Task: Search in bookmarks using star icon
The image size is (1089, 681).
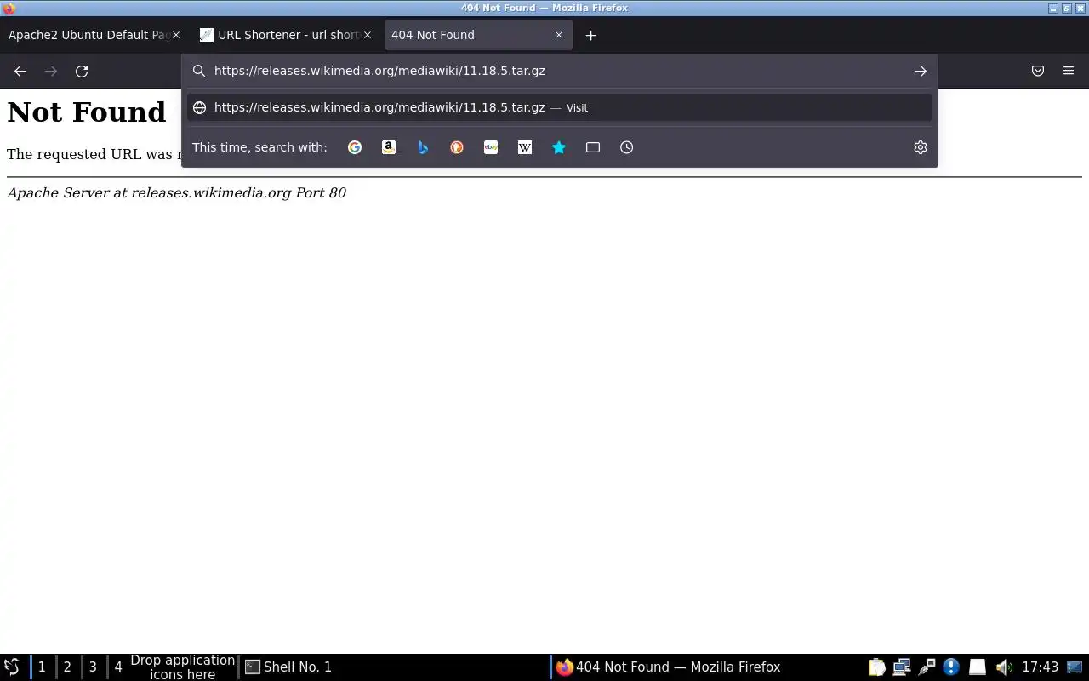Action: point(559,147)
